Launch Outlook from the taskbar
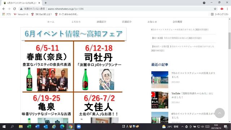The width and height of the screenshot is (231, 130). 46,127
